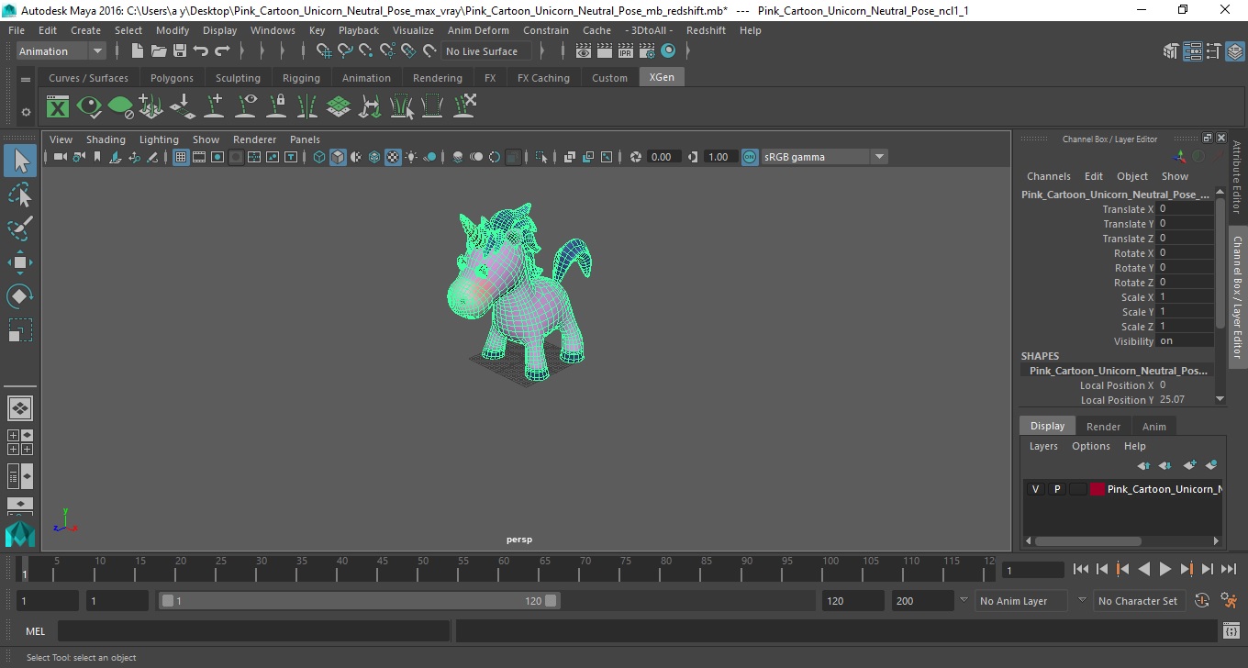The height and width of the screenshot is (668, 1248).
Task: Undo the last action
Action: pos(201,51)
